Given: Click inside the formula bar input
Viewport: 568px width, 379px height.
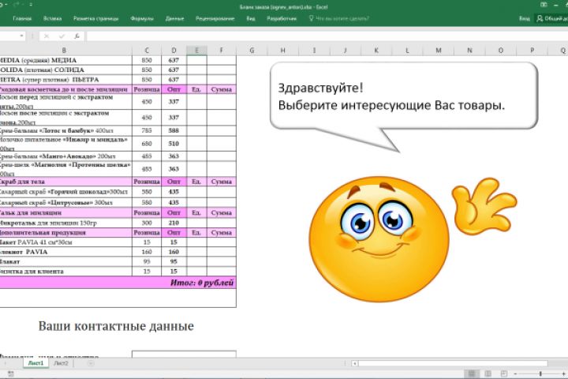Looking at the screenshot, I should pyautogui.click(x=327, y=36).
